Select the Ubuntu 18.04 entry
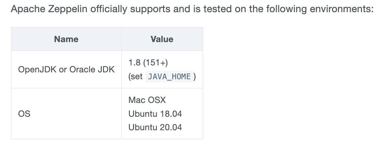Viewport: 386px width, 146px height. tap(155, 114)
